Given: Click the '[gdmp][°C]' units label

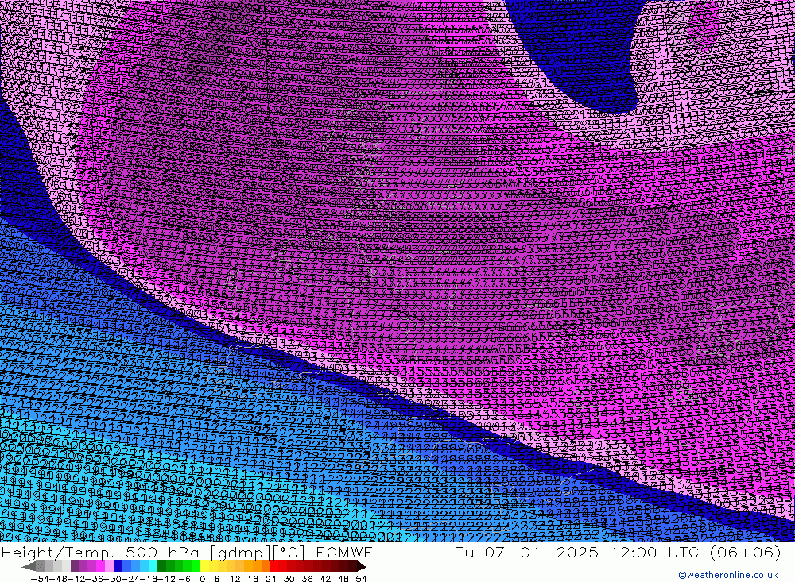Looking at the screenshot, I should pos(258,553).
